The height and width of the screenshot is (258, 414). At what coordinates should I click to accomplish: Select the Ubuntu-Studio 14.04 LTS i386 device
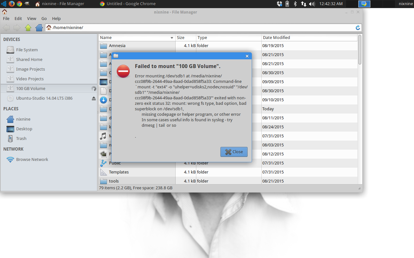point(49,98)
